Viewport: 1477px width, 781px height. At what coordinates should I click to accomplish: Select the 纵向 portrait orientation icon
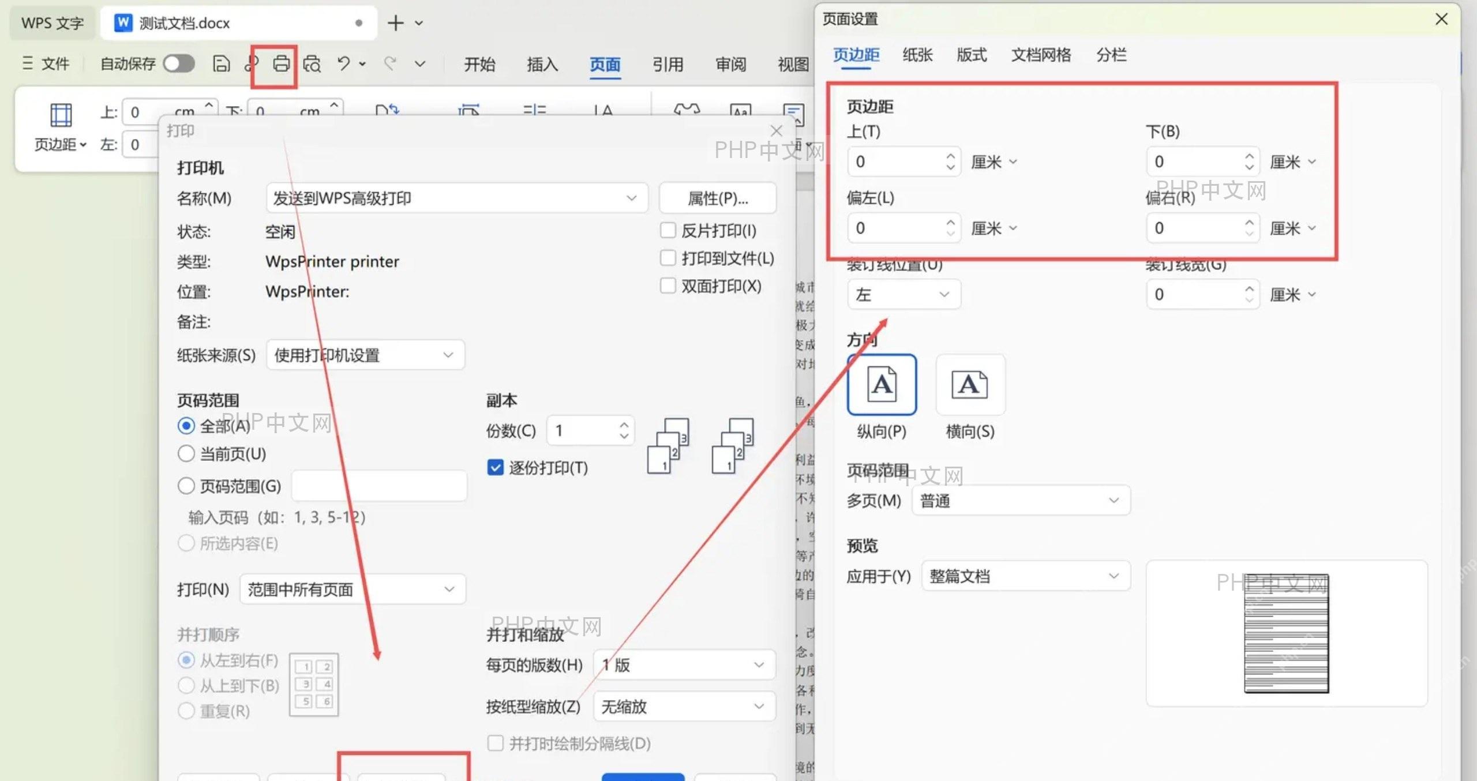882,384
